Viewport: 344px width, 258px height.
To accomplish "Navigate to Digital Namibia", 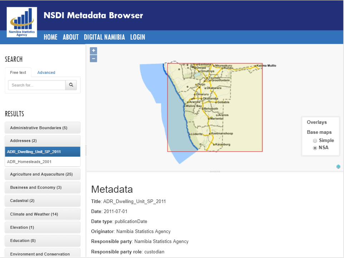I will [x=104, y=37].
